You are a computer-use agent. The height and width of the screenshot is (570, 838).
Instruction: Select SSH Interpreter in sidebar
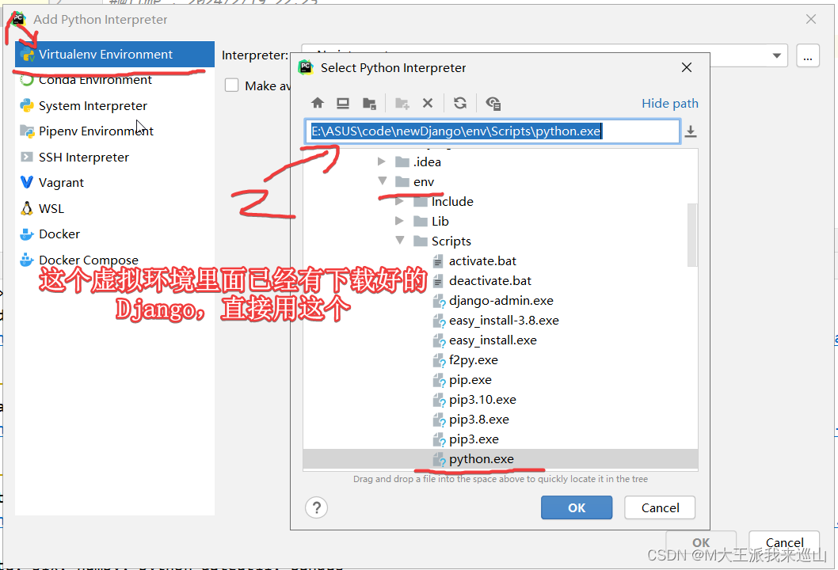coord(114,157)
